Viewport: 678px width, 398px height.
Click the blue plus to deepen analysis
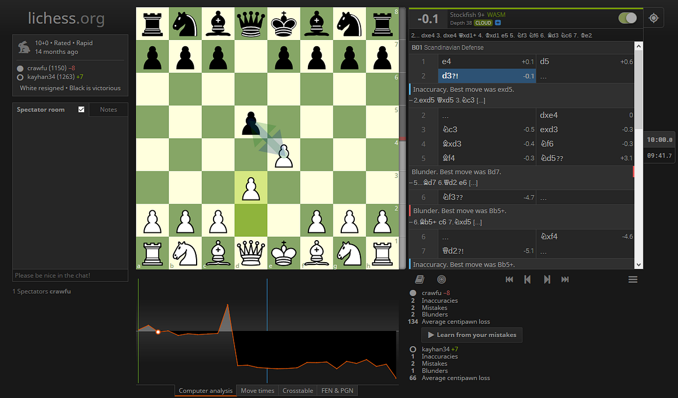(x=498, y=23)
